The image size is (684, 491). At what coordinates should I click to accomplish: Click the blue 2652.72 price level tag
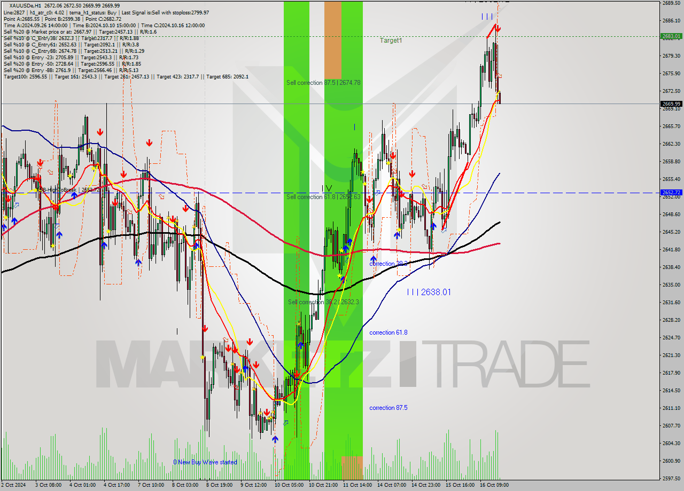(671, 192)
